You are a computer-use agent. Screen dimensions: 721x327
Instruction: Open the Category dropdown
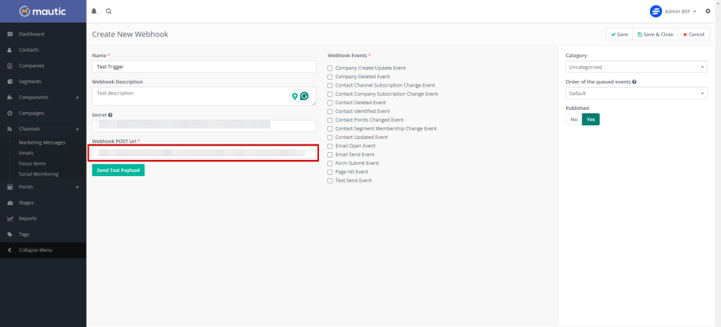click(x=637, y=67)
